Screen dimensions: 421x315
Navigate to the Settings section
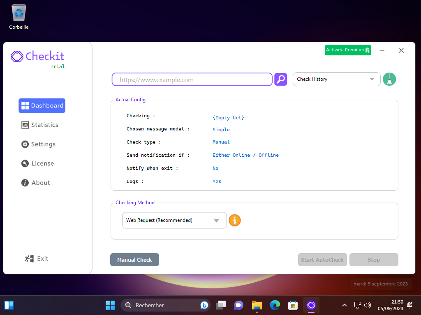point(43,144)
